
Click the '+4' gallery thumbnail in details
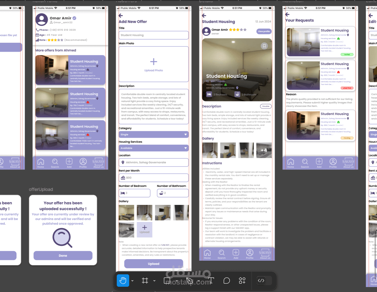click(x=264, y=150)
